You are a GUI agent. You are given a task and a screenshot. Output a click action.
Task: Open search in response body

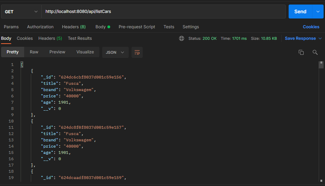pos(315,52)
